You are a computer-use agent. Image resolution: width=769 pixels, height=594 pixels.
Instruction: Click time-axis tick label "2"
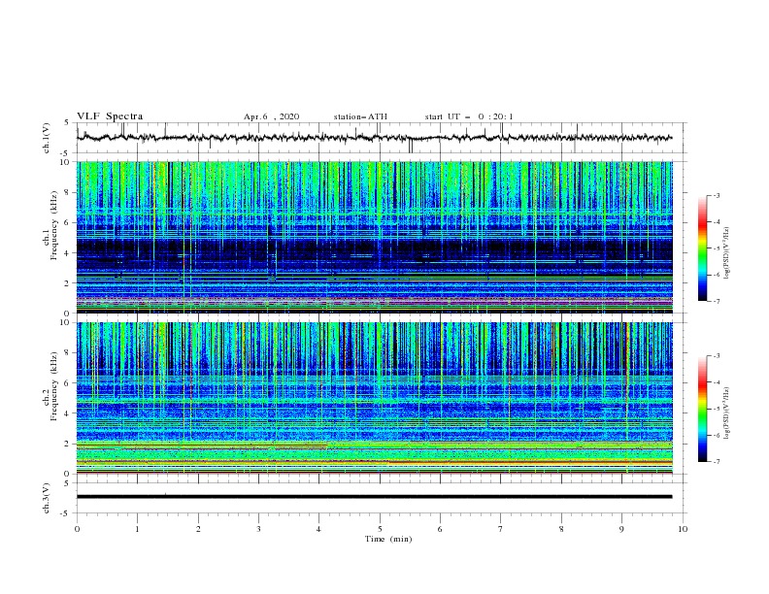coord(198,529)
